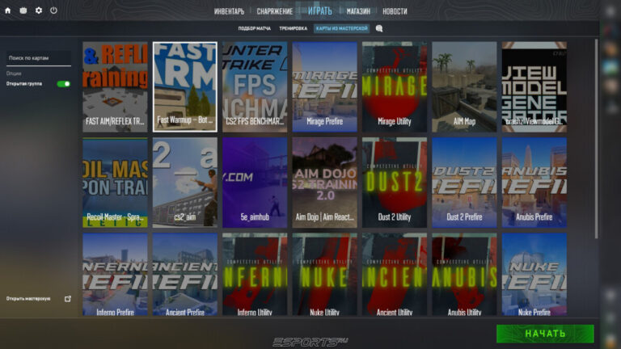Click the power quit icon

click(x=53, y=11)
